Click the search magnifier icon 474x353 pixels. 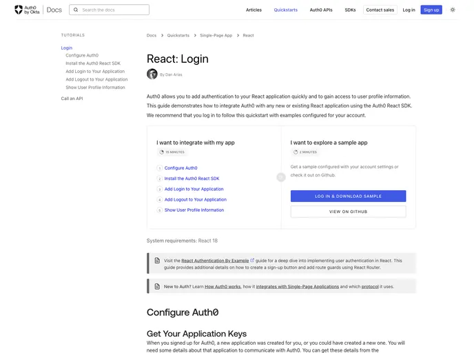(x=75, y=10)
